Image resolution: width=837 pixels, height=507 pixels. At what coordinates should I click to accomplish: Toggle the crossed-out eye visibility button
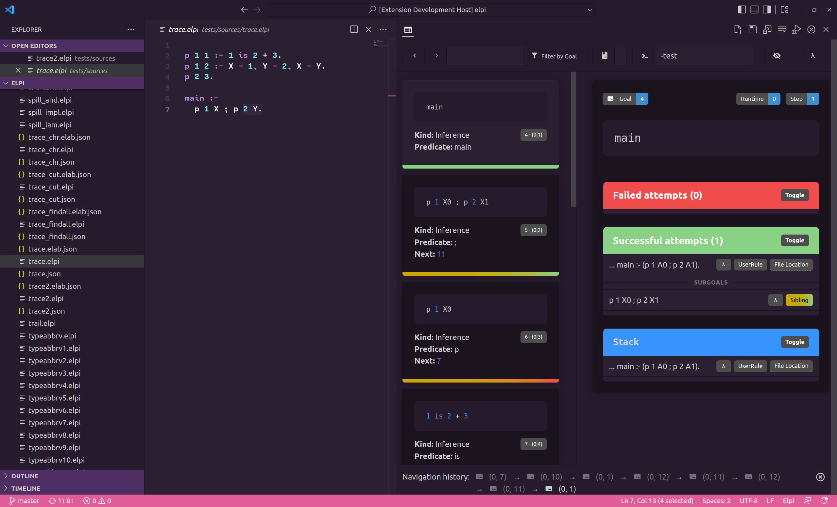point(777,56)
